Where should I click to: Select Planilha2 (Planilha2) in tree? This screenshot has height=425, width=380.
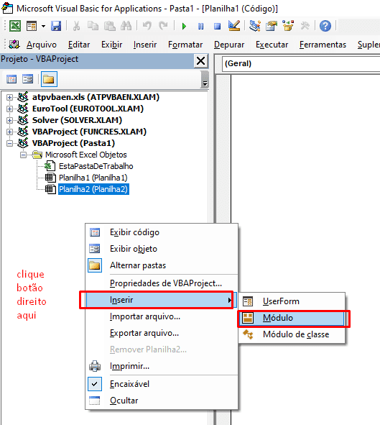[93, 189]
